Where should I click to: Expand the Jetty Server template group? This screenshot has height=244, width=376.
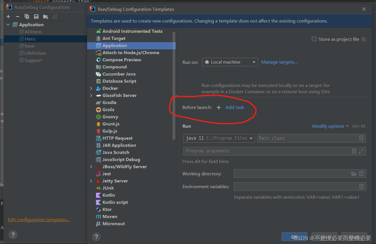(91, 181)
